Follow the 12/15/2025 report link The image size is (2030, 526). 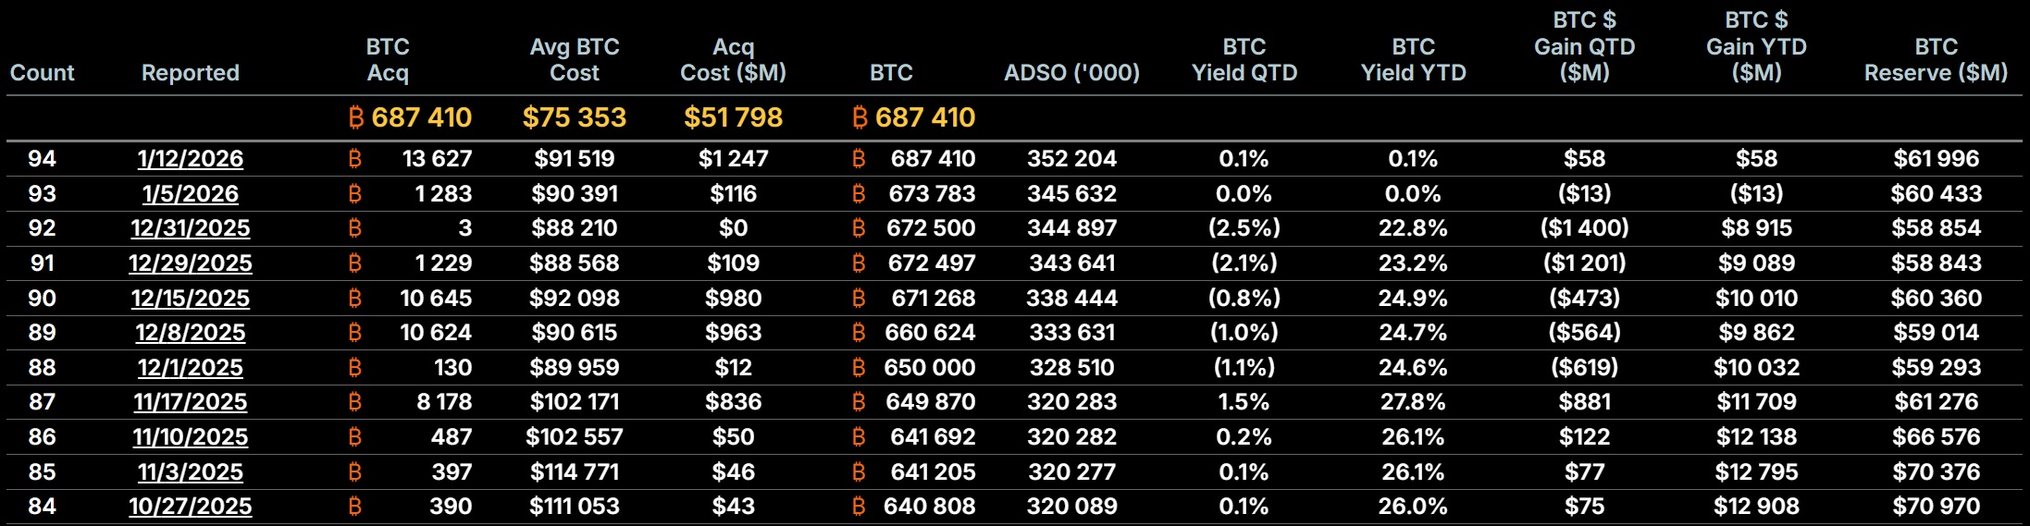coord(191,299)
